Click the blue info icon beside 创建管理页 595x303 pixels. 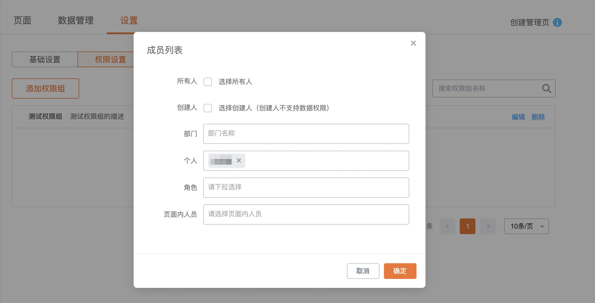tap(557, 22)
